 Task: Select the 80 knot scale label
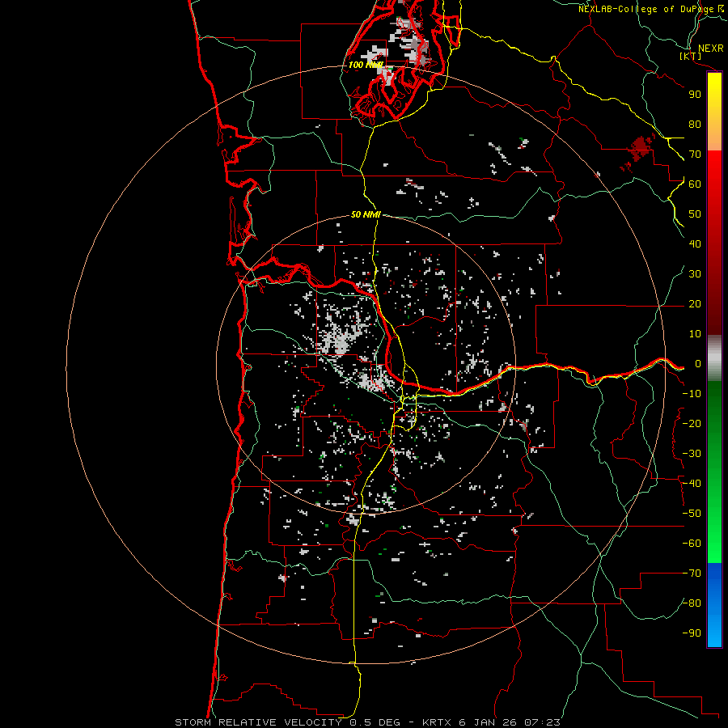pos(695,125)
